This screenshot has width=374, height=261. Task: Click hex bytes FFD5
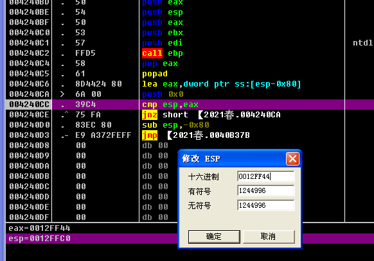85,53
